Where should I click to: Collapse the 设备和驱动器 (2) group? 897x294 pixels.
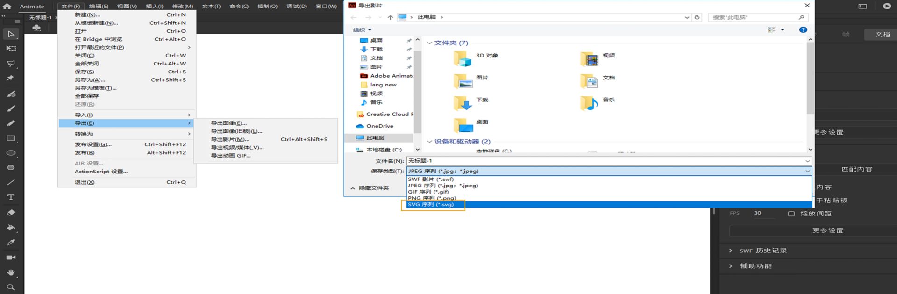pos(429,142)
